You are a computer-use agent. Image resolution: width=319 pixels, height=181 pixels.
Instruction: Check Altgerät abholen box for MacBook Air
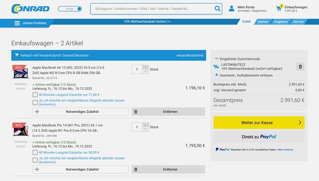click(x=35, y=103)
